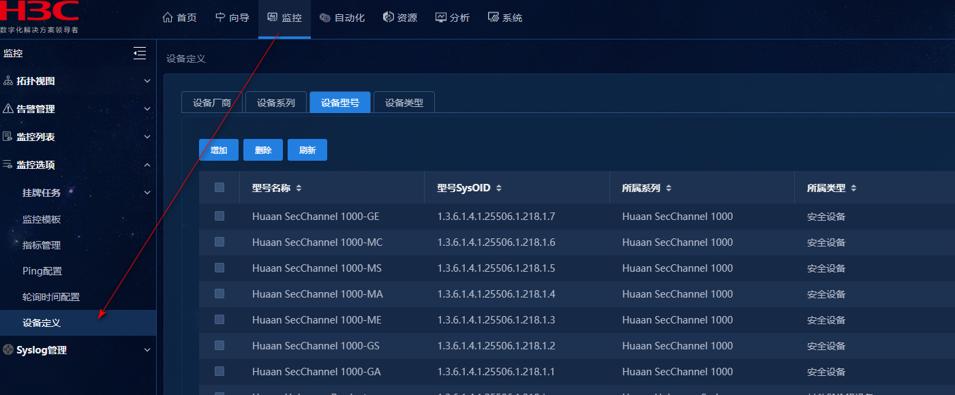Click SysOID cell 1.3.6.1.4.1.25506.1.218.1.6

pyautogui.click(x=496, y=242)
